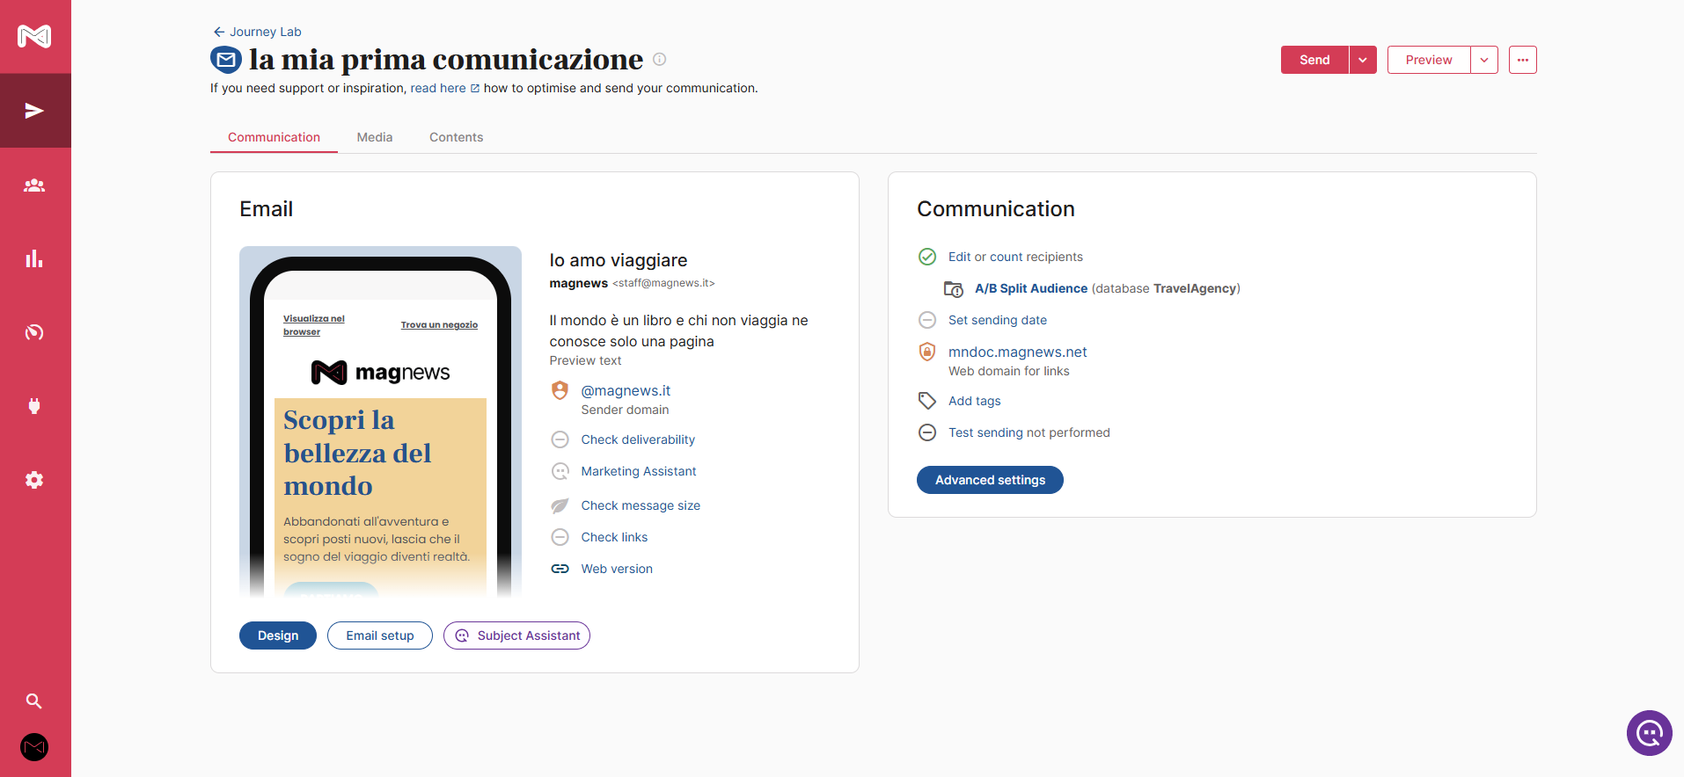1684x777 pixels.
Task: Click the email phone preview thumbnail
Action: point(380,422)
